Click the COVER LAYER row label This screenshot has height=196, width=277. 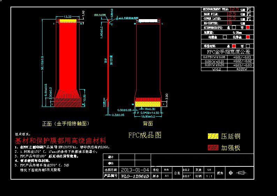click(x=212, y=18)
